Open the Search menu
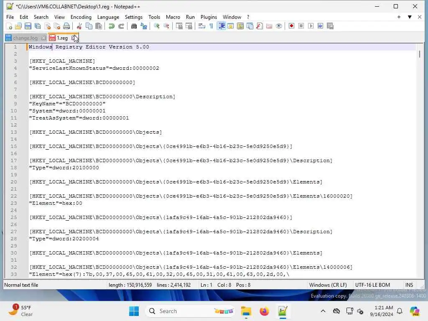 tap(41, 17)
